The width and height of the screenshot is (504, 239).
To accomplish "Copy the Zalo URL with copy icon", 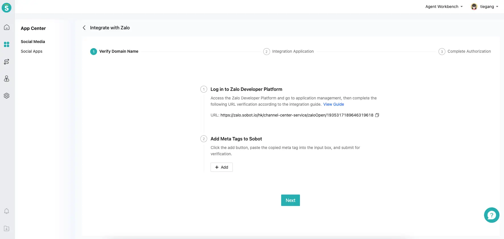I will pyautogui.click(x=377, y=115).
